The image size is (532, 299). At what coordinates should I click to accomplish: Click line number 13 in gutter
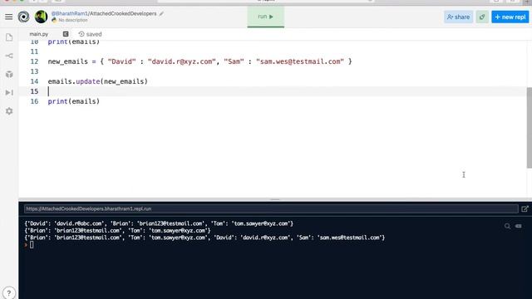pyautogui.click(x=34, y=71)
